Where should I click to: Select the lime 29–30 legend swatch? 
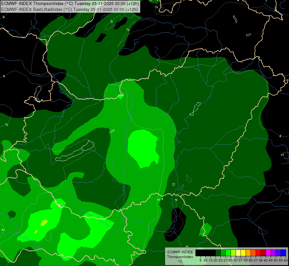click(x=233, y=253)
